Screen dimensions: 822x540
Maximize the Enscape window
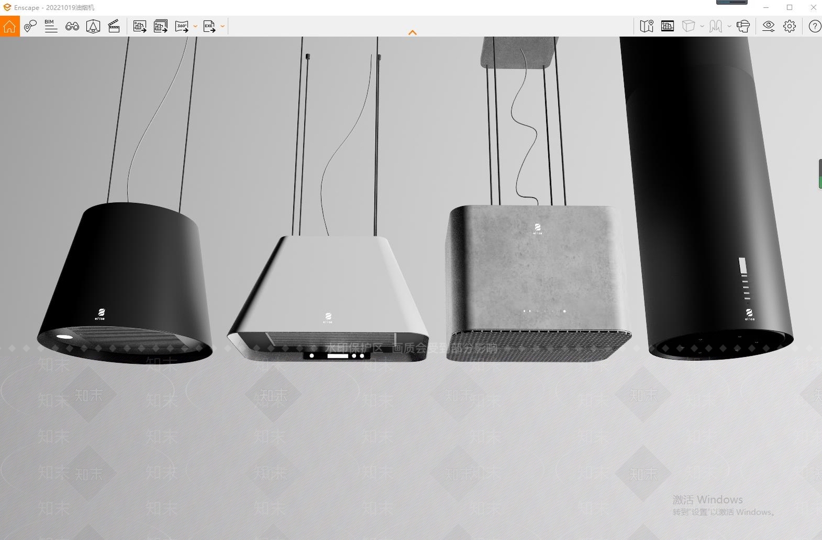point(790,8)
